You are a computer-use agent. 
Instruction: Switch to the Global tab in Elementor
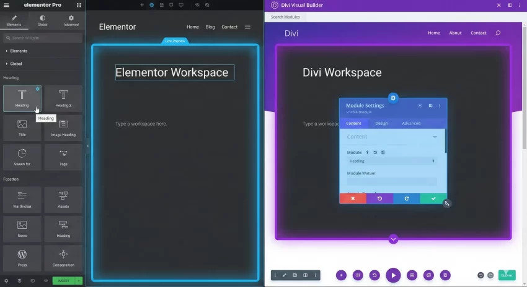click(x=42, y=20)
